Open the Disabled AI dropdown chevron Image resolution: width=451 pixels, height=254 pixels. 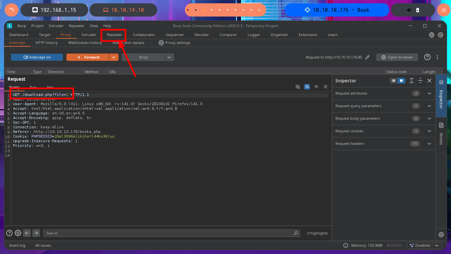click(x=437, y=245)
